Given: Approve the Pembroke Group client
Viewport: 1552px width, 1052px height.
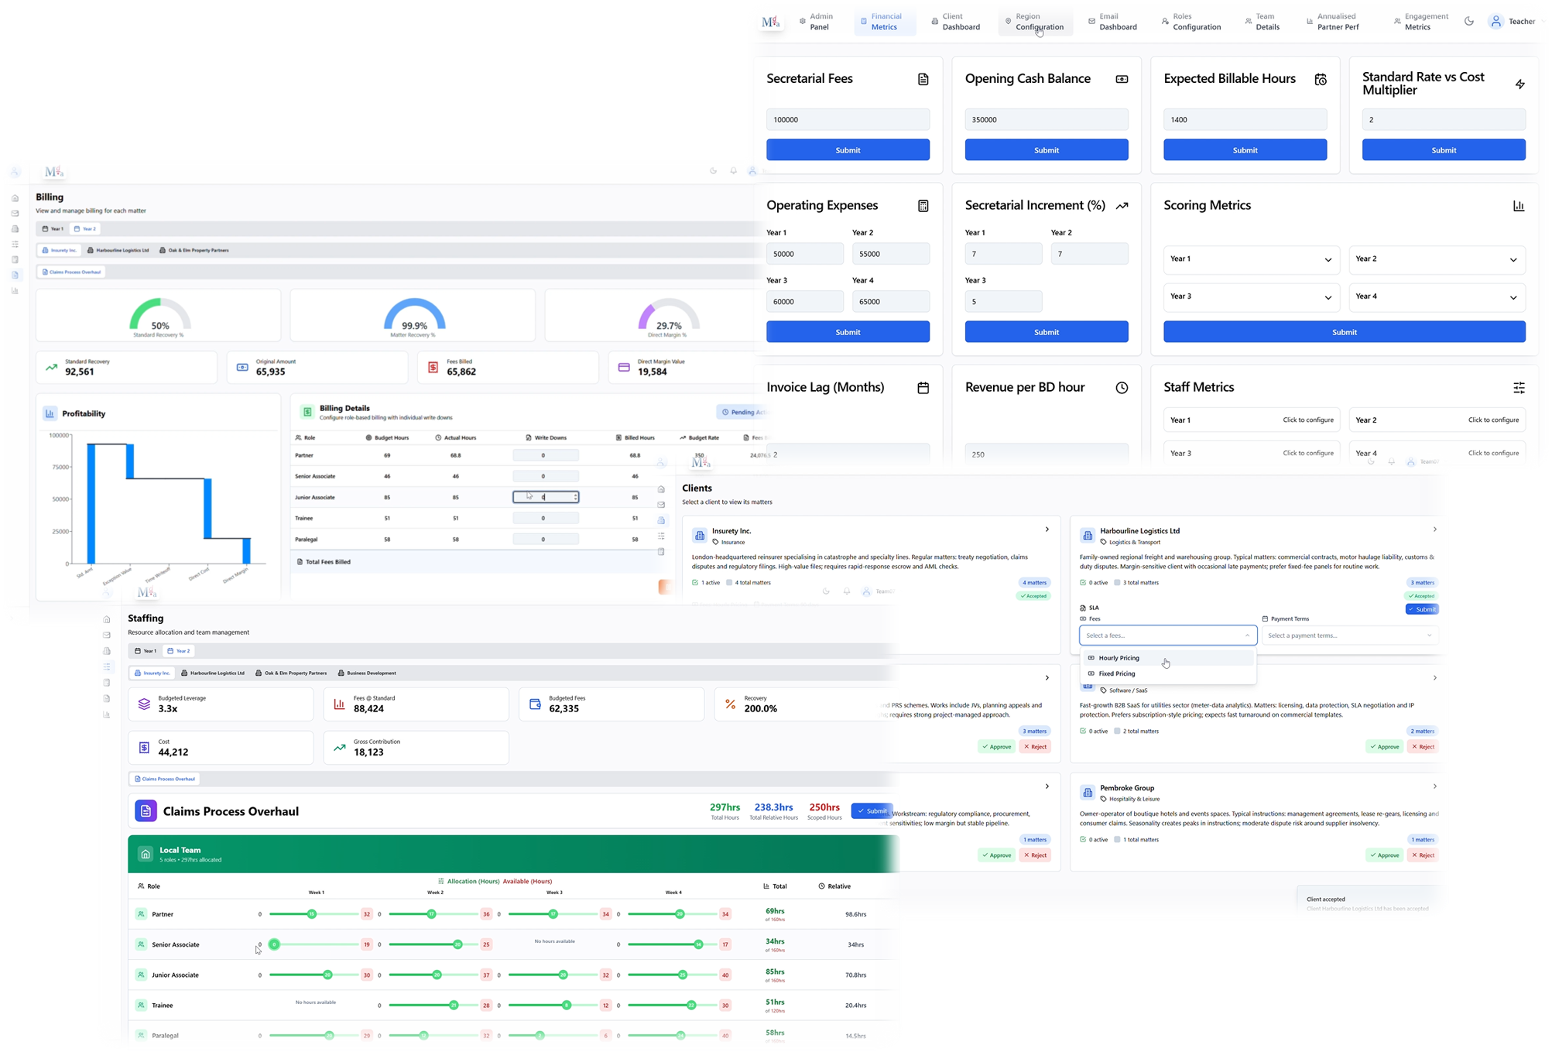Looking at the screenshot, I should pos(1383,855).
